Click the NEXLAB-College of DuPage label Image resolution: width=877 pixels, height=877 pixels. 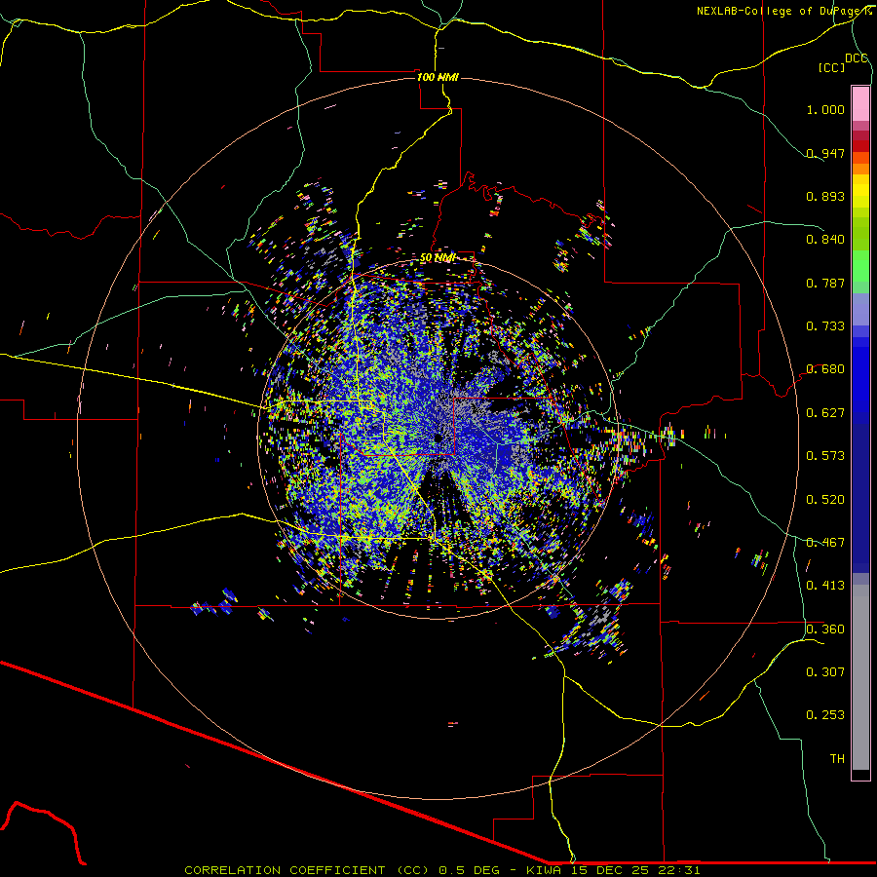click(x=781, y=11)
